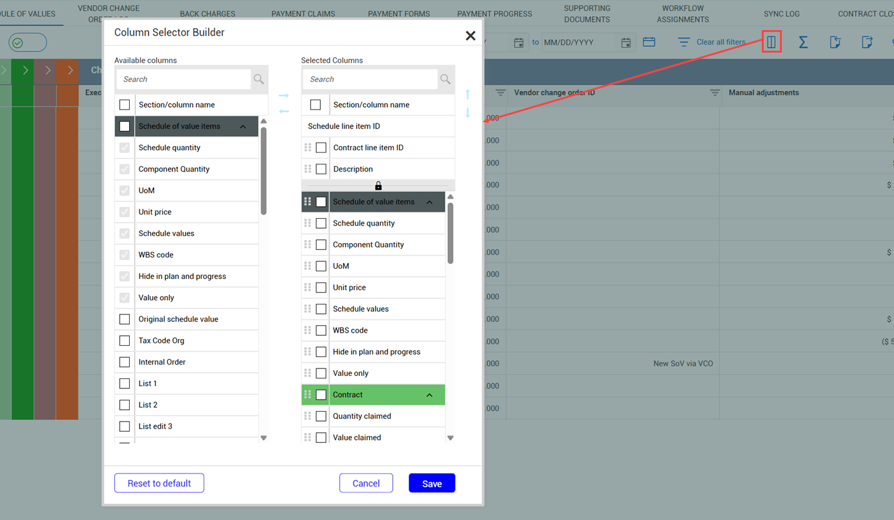Image resolution: width=894 pixels, height=520 pixels.
Task: Collapse the Contract group in Selected Columns
Action: pos(430,395)
